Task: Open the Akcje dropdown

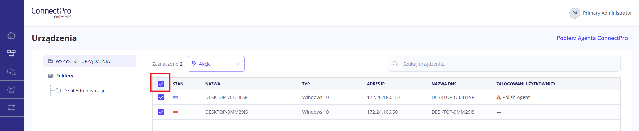Action: [x=216, y=64]
